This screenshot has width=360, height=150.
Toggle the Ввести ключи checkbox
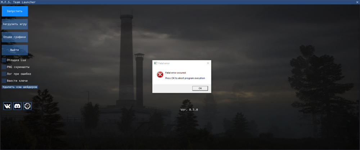point(4,81)
